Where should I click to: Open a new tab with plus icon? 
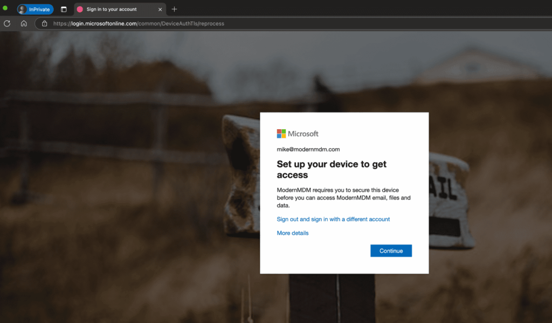pyautogui.click(x=174, y=9)
